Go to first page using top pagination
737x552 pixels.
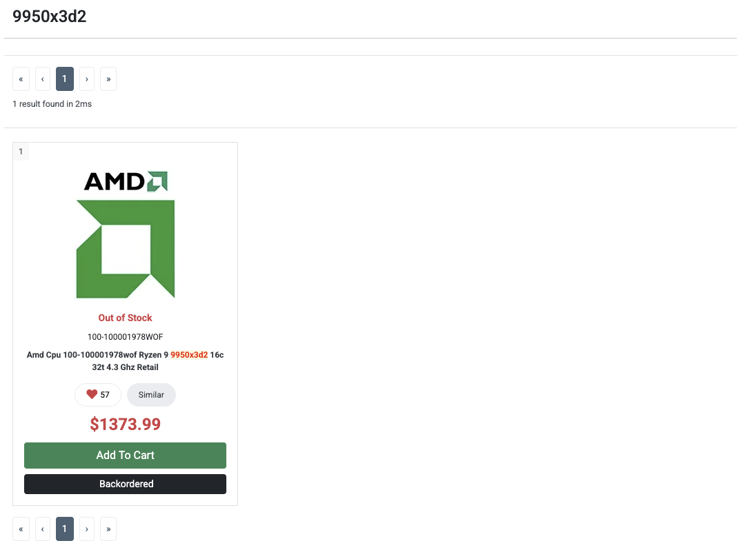[21, 79]
